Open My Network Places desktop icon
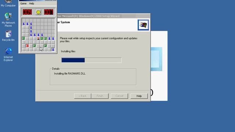 (8, 20)
